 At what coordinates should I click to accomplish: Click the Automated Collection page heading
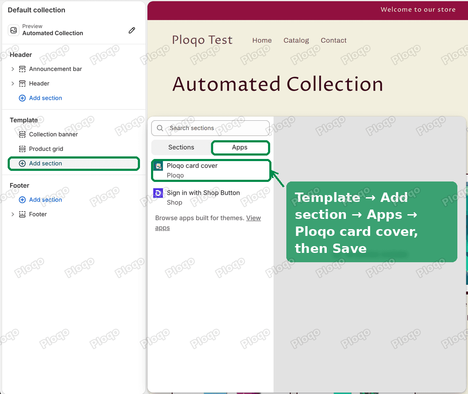tap(277, 84)
